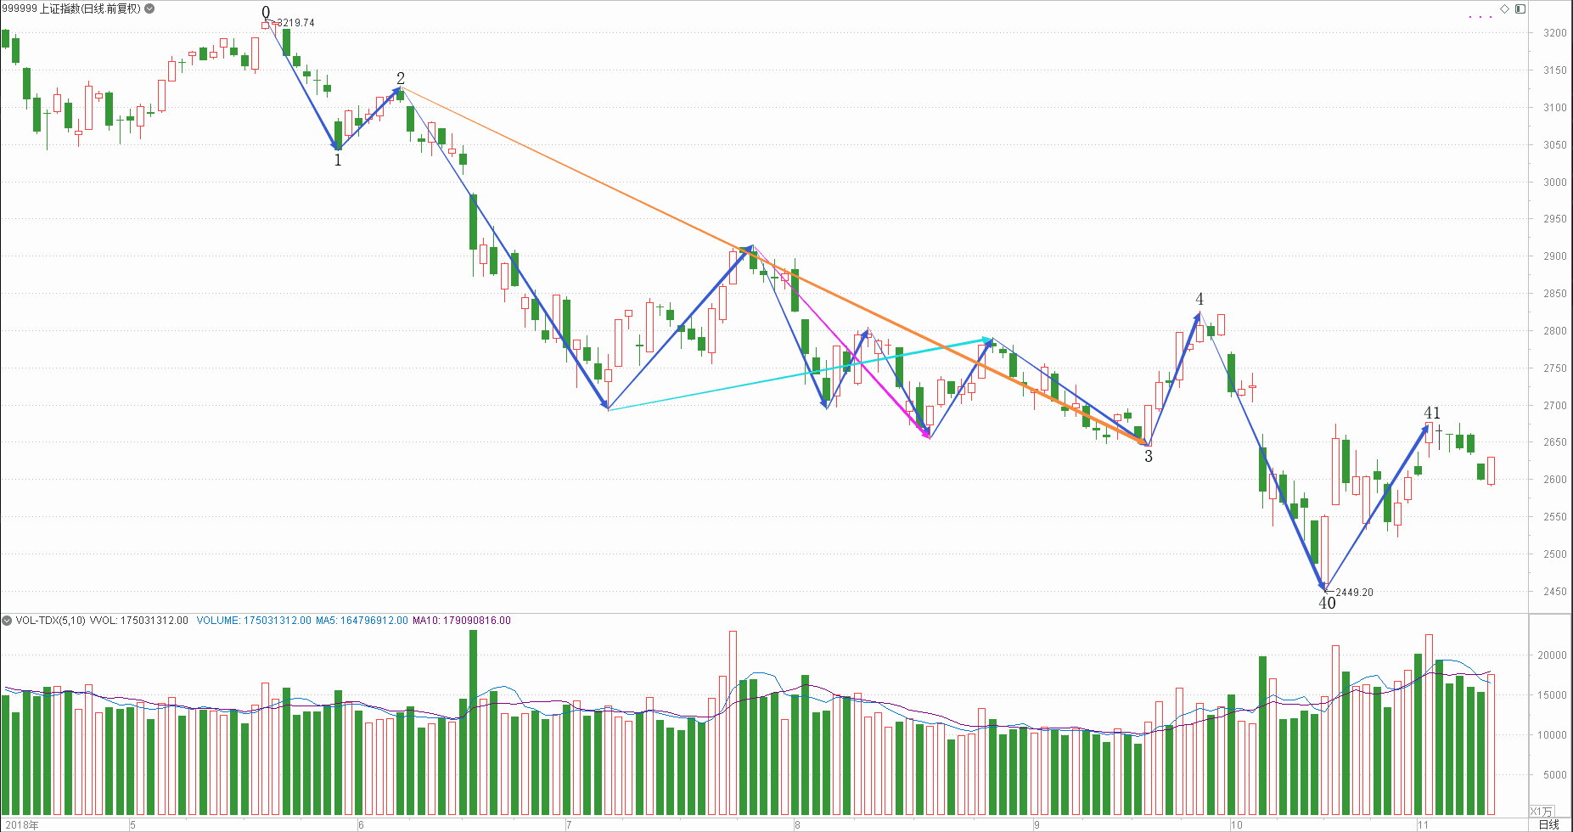Open dropdown next to 上证指数 chart title
Image resolution: width=1573 pixels, height=832 pixels.
click(150, 8)
